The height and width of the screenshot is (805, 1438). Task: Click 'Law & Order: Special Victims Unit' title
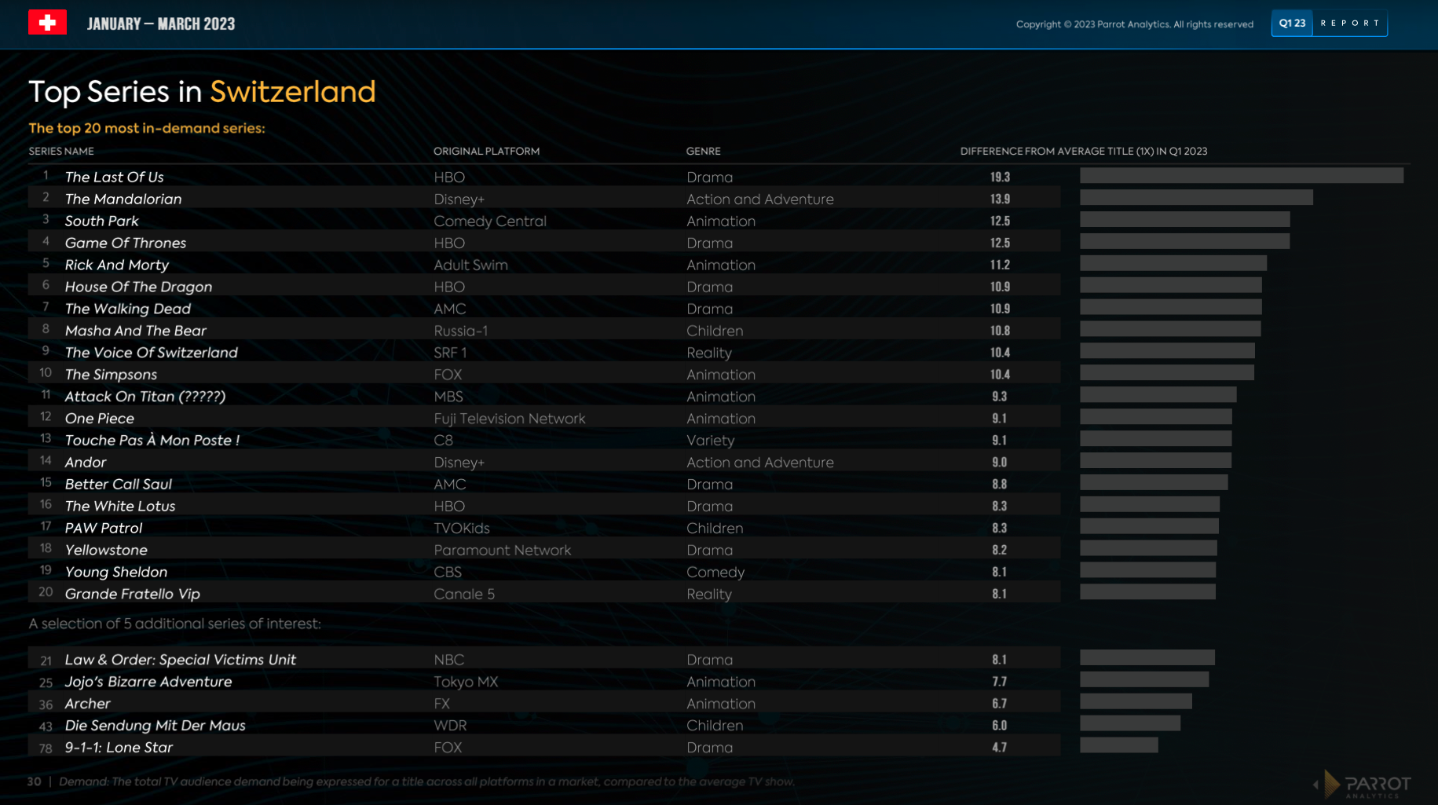[180, 660]
